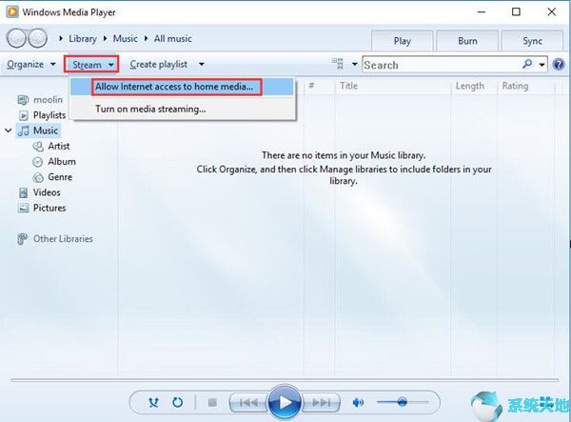Click the back navigation arrow button
This screenshot has height=422, width=571.
(16, 38)
